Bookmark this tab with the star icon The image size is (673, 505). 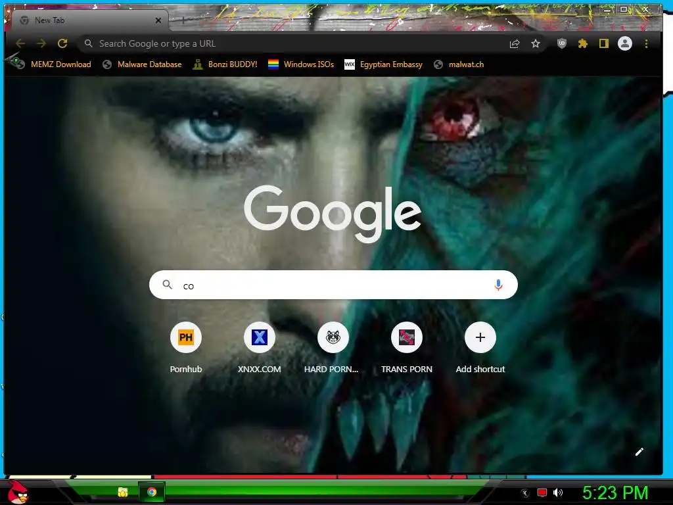point(536,43)
